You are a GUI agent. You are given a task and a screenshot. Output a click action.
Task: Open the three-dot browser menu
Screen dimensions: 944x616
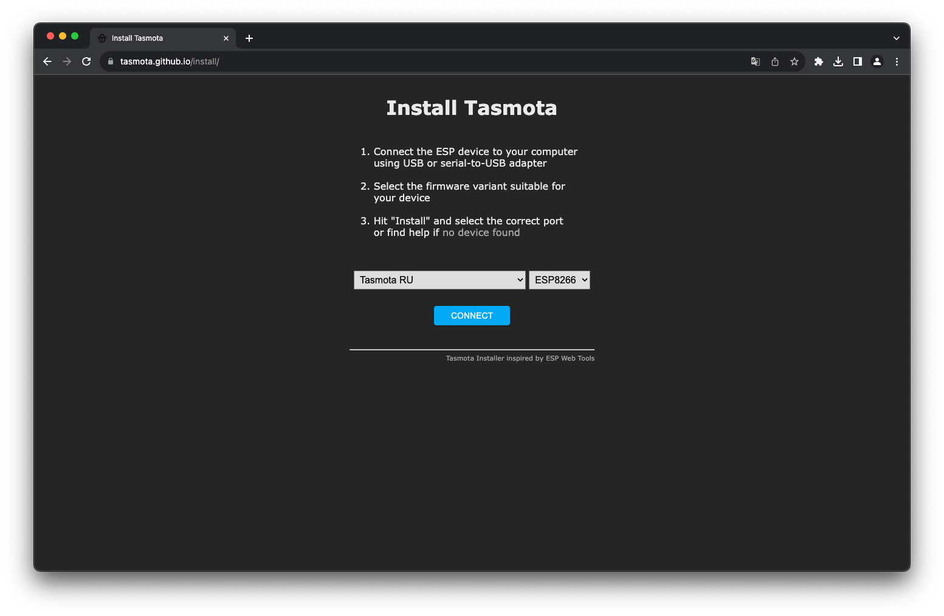tap(897, 61)
